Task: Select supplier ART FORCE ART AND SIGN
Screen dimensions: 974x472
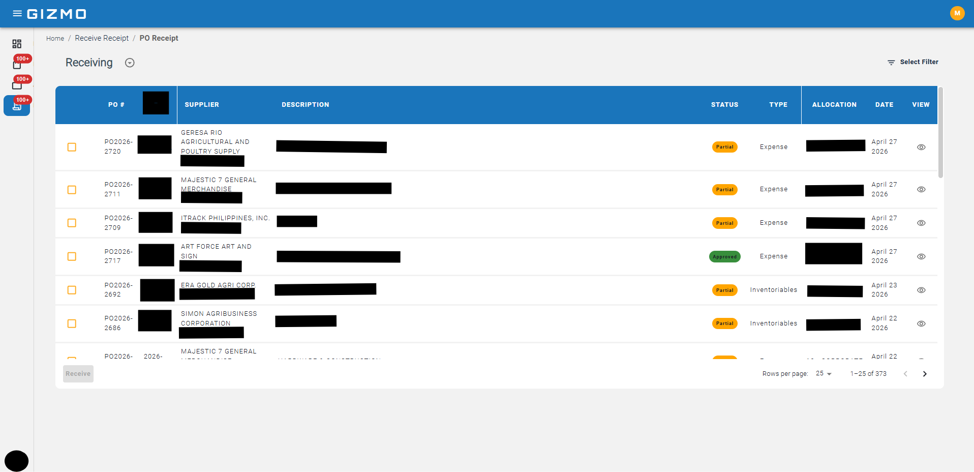Action: [216, 251]
